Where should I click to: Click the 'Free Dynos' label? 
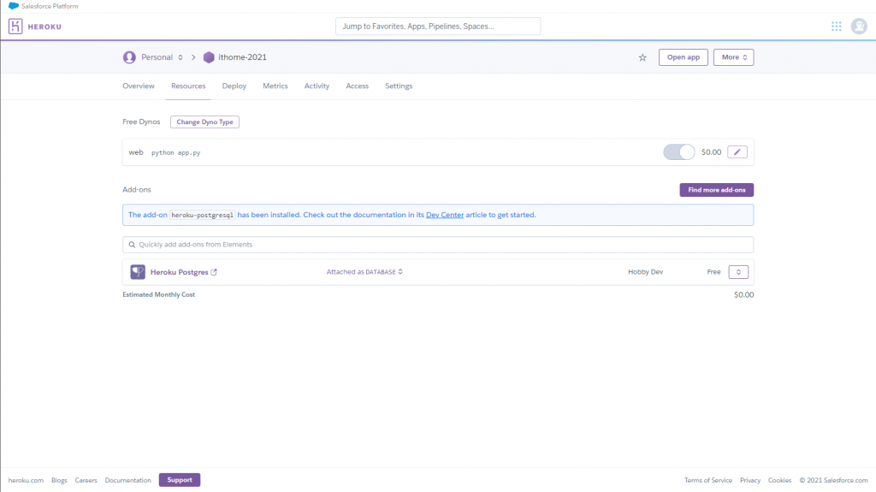coord(141,122)
